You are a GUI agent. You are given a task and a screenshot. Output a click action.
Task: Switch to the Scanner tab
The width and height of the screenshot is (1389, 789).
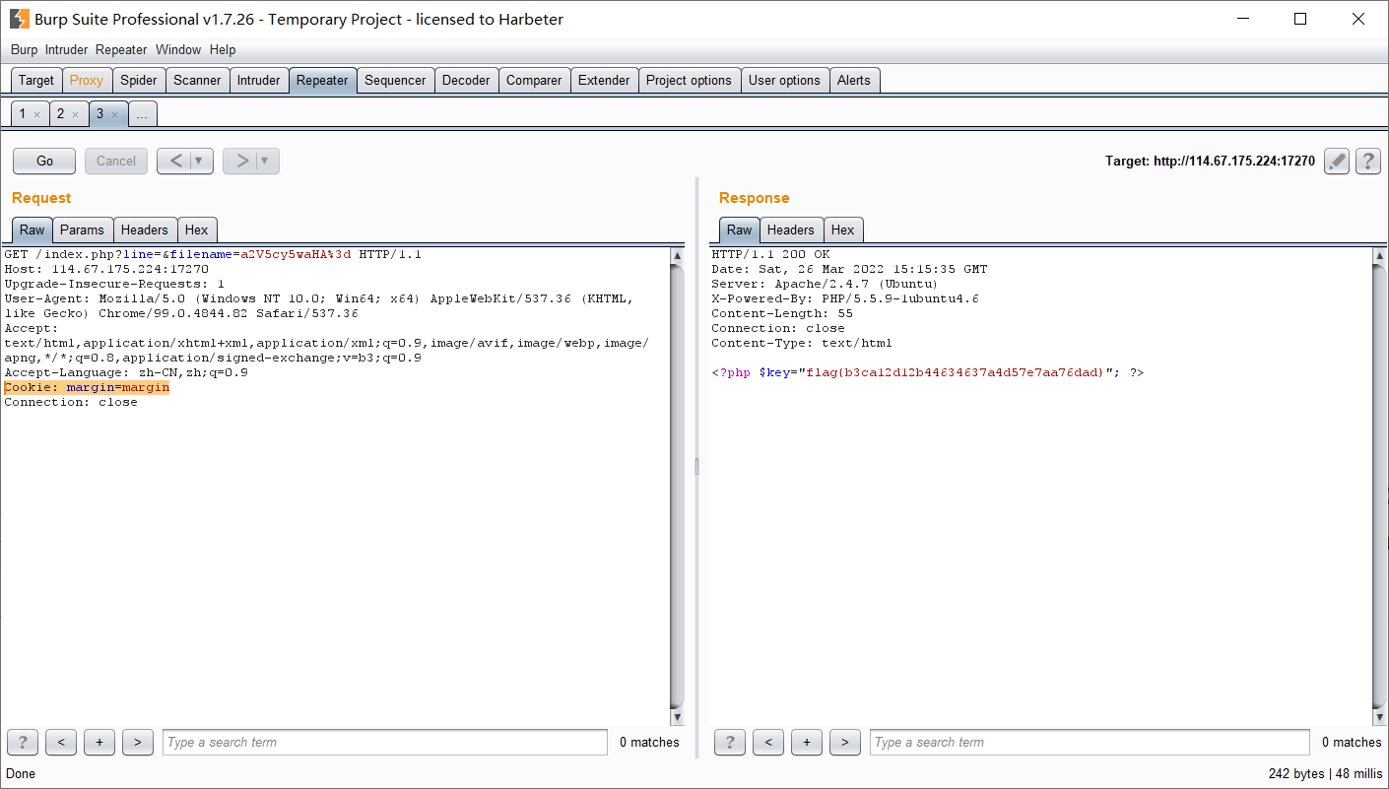pos(197,81)
